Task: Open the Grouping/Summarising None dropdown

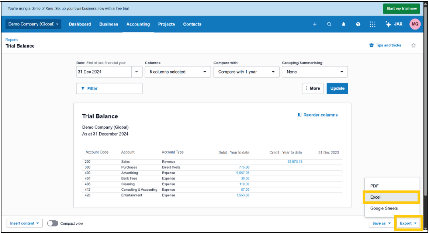Action: pyautogui.click(x=315, y=72)
